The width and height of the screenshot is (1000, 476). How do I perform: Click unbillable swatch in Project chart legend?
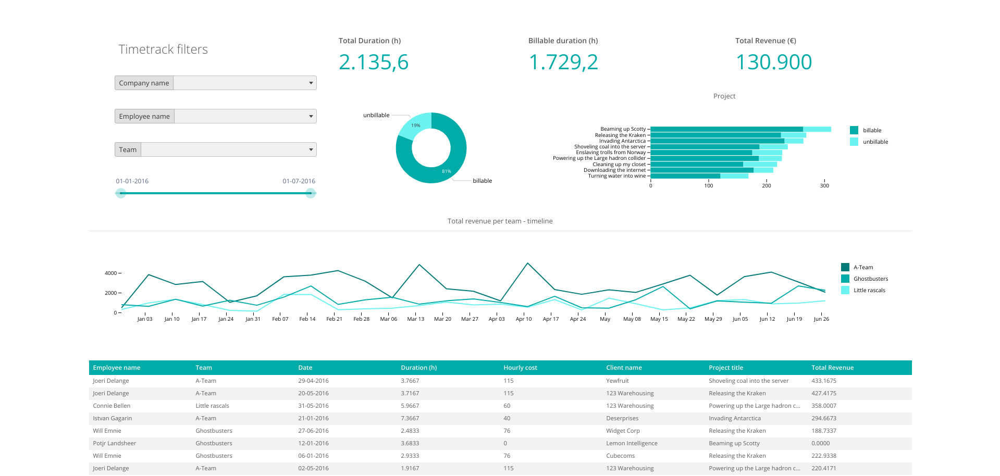[x=854, y=142]
